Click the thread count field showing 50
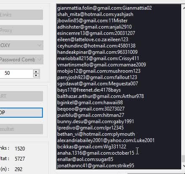185x174 pixels. pos(16,73)
